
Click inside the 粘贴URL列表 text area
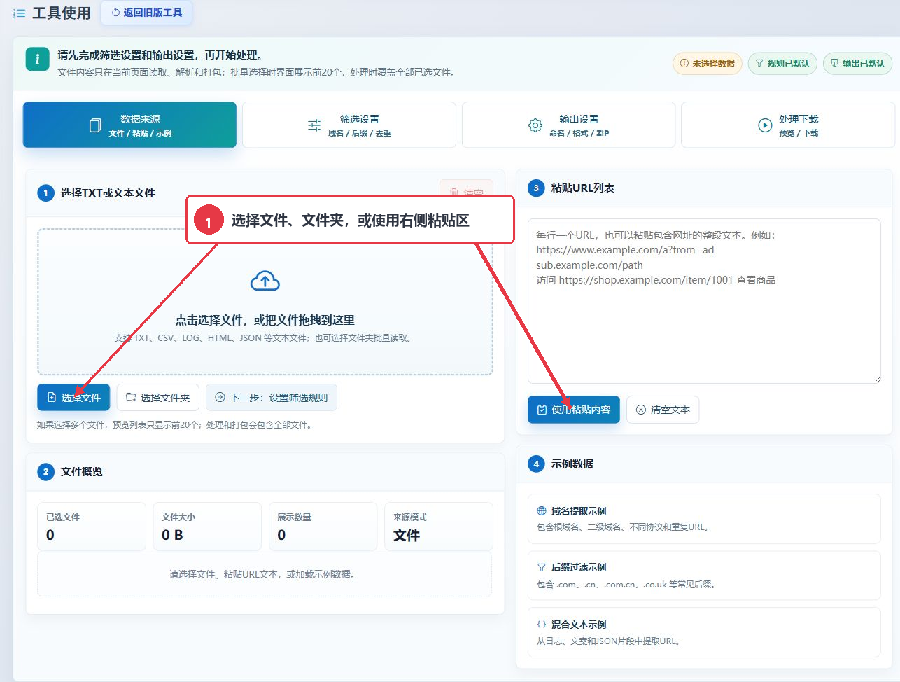[x=704, y=301]
